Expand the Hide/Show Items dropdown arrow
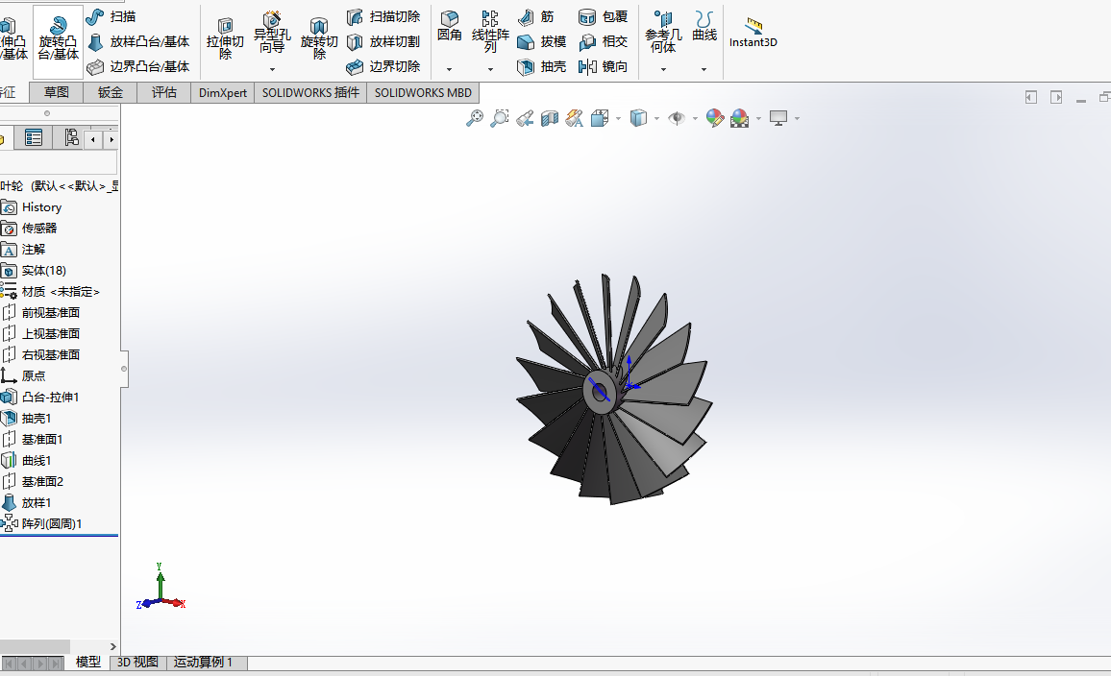The height and width of the screenshot is (676, 1111). coord(695,118)
